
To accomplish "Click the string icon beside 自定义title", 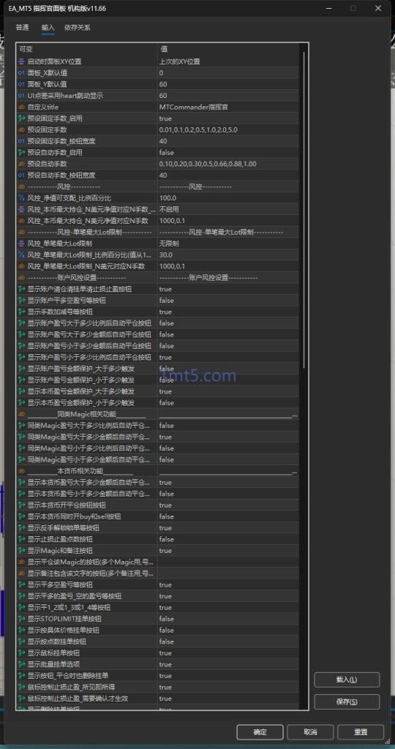I will click(21, 107).
